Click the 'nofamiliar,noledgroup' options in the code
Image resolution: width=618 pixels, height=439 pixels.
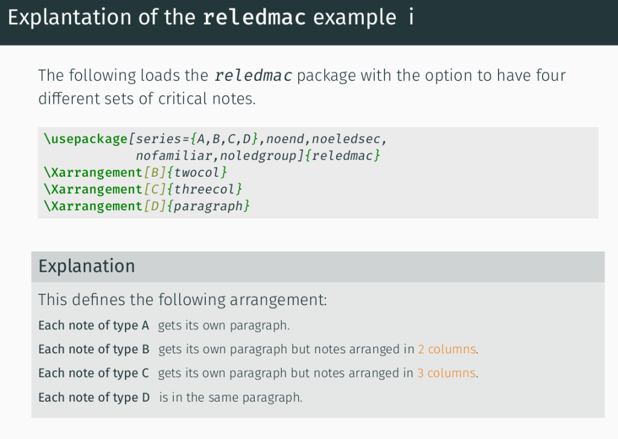(x=220, y=156)
